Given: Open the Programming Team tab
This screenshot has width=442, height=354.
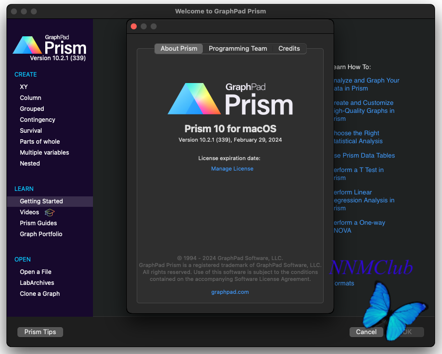Looking at the screenshot, I should 238,49.
